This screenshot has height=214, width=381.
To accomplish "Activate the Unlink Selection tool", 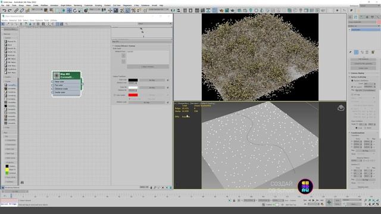I will [22, 11].
